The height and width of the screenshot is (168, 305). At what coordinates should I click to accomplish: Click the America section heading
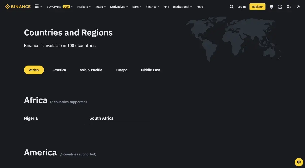coord(40,153)
